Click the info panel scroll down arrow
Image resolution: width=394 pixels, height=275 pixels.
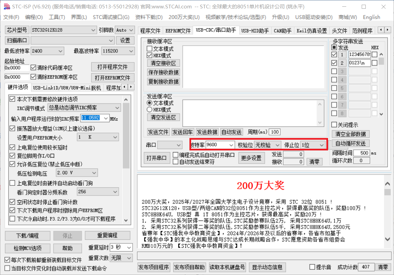pos(388,239)
